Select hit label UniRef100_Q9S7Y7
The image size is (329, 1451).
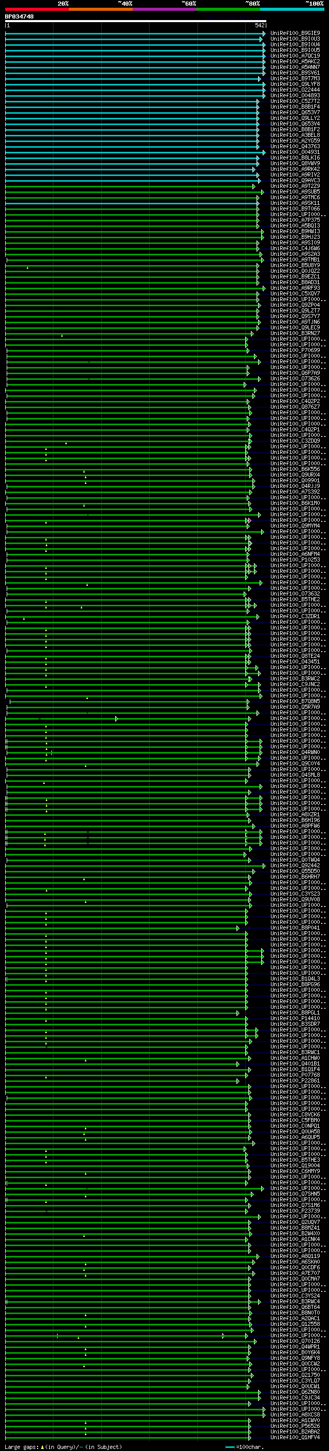pos(295,317)
